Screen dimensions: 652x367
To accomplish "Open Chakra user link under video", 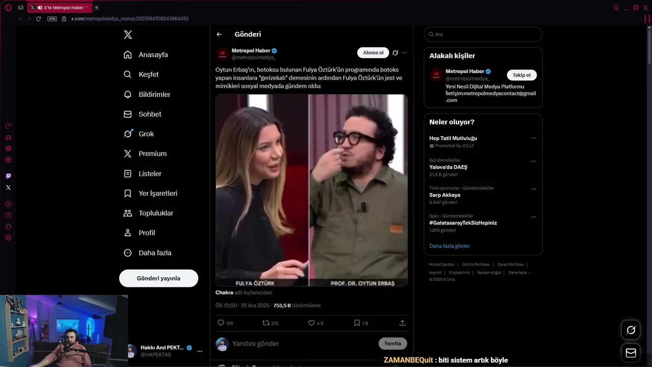I will [224, 293].
